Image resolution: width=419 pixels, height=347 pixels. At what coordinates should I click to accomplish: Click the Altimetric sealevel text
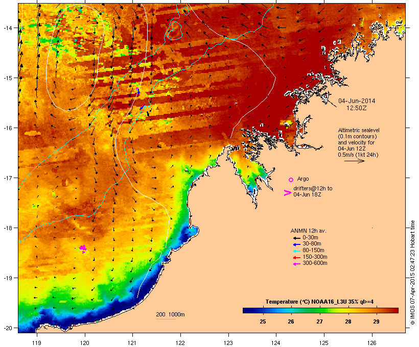[359, 130]
